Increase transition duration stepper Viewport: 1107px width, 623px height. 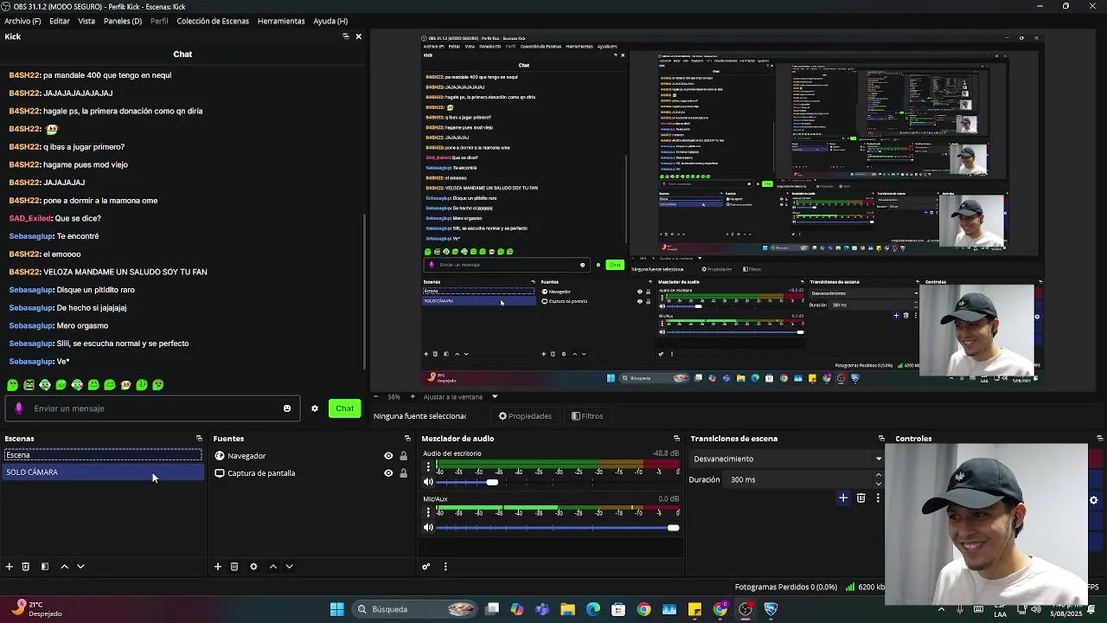pos(879,475)
